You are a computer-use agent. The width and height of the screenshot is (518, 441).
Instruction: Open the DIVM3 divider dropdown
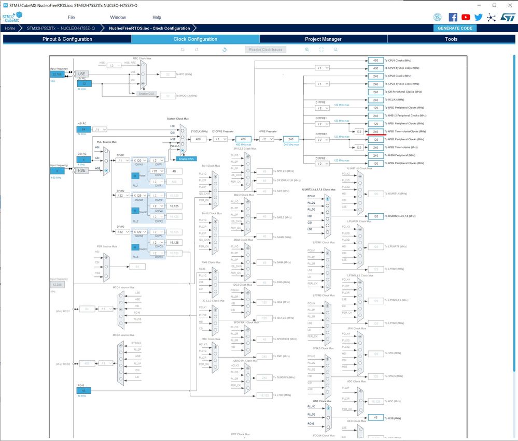[x=123, y=232]
